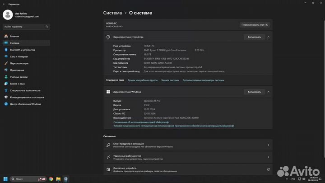Open the Главная home icon in sidebar

pyautogui.click(x=6, y=36)
